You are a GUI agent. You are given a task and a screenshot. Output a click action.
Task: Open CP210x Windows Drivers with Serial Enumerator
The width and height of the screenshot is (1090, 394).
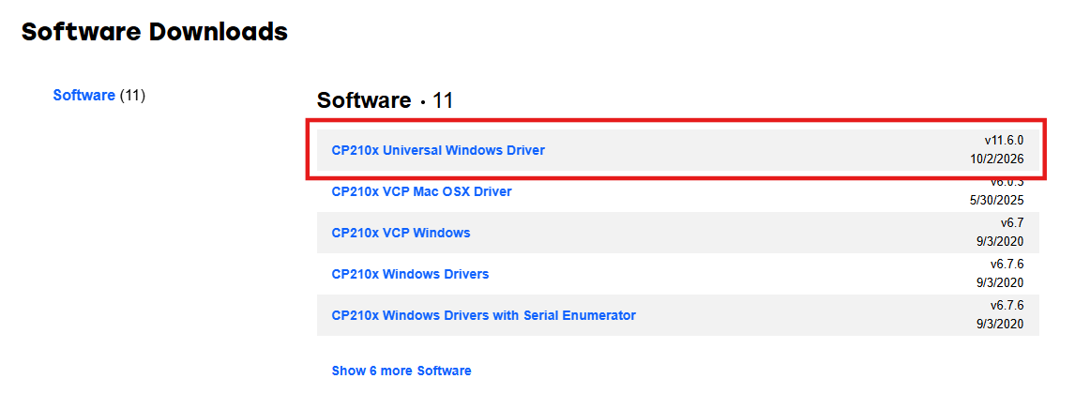click(483, 315)
